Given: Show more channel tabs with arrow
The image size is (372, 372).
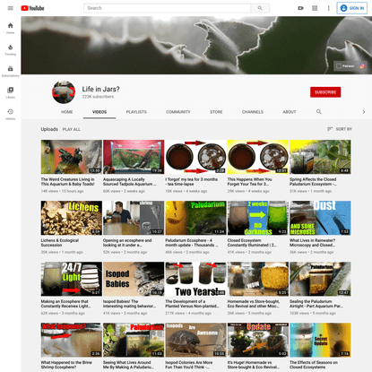Looking at the screenshot, I should 364,112.
